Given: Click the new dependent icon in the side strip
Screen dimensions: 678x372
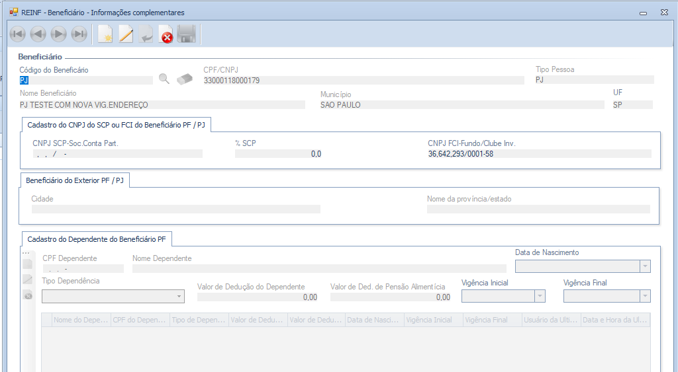Looking at the screenshot, I should point(27,264).
